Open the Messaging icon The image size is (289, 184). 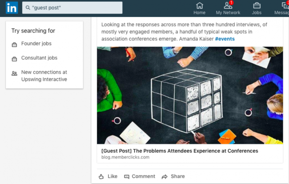click(285, 5)
